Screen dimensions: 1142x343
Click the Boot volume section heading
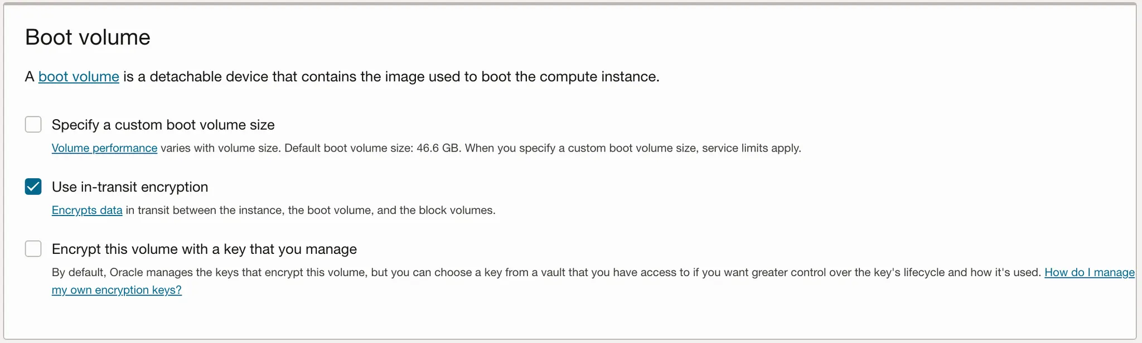tap(88, 37)
